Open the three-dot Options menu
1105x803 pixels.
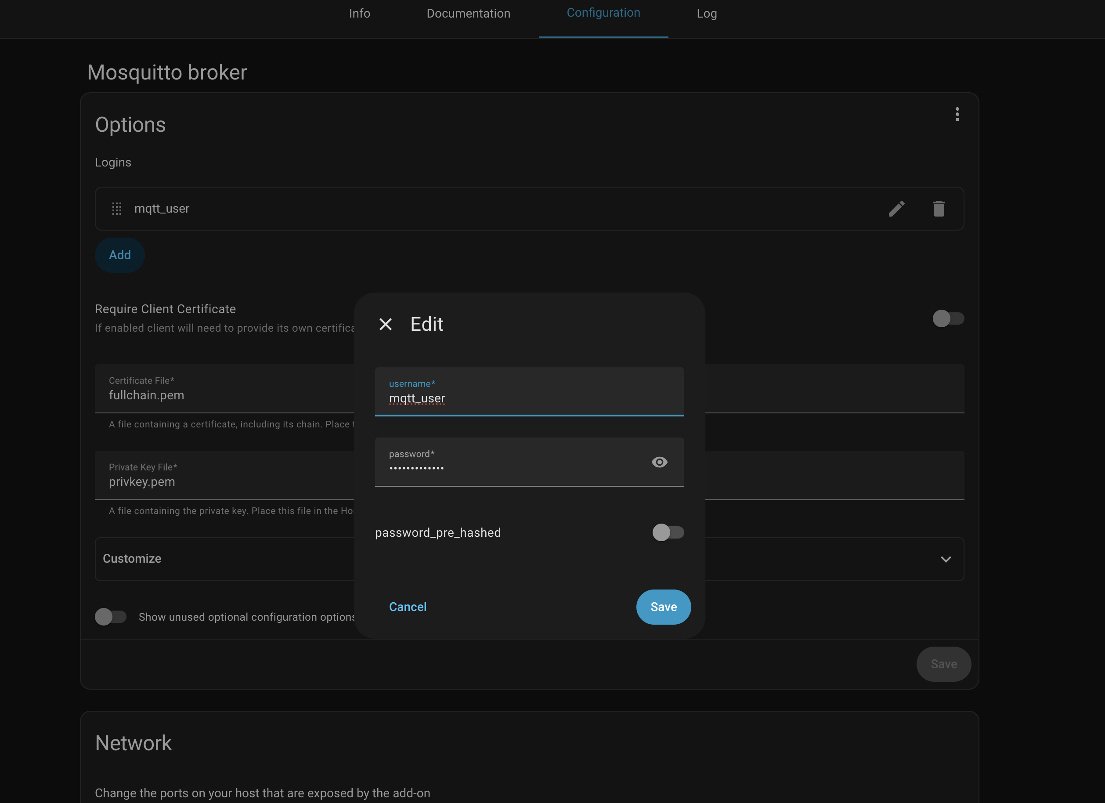coord(957,115)
